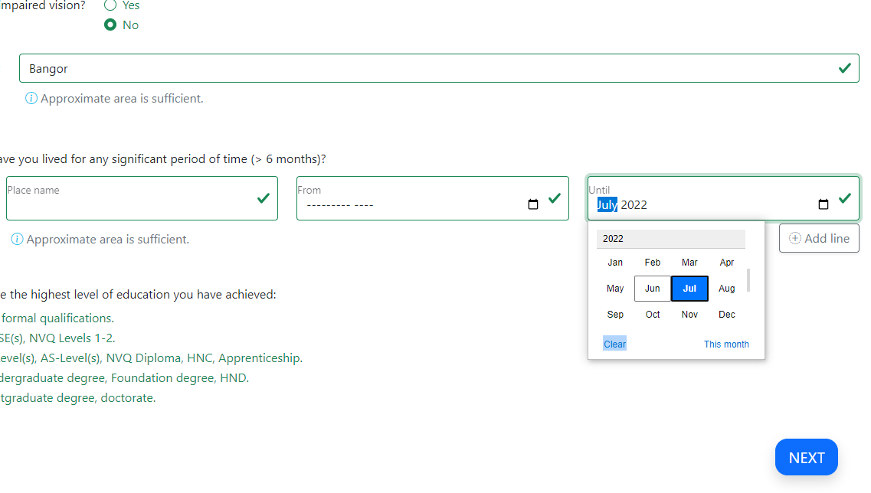Select Mar in month picker
This screenshot has width=871, height=493.
pos(689,263)
